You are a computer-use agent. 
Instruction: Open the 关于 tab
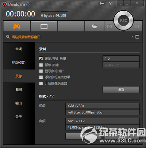pos(19,117)
